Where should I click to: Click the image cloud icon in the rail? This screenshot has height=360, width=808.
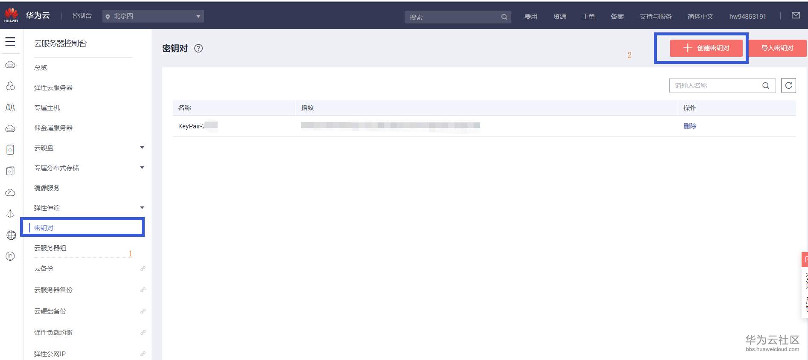point(10,192)
